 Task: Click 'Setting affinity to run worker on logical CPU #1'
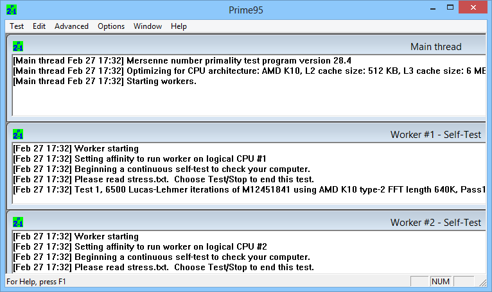coord(140,159)
